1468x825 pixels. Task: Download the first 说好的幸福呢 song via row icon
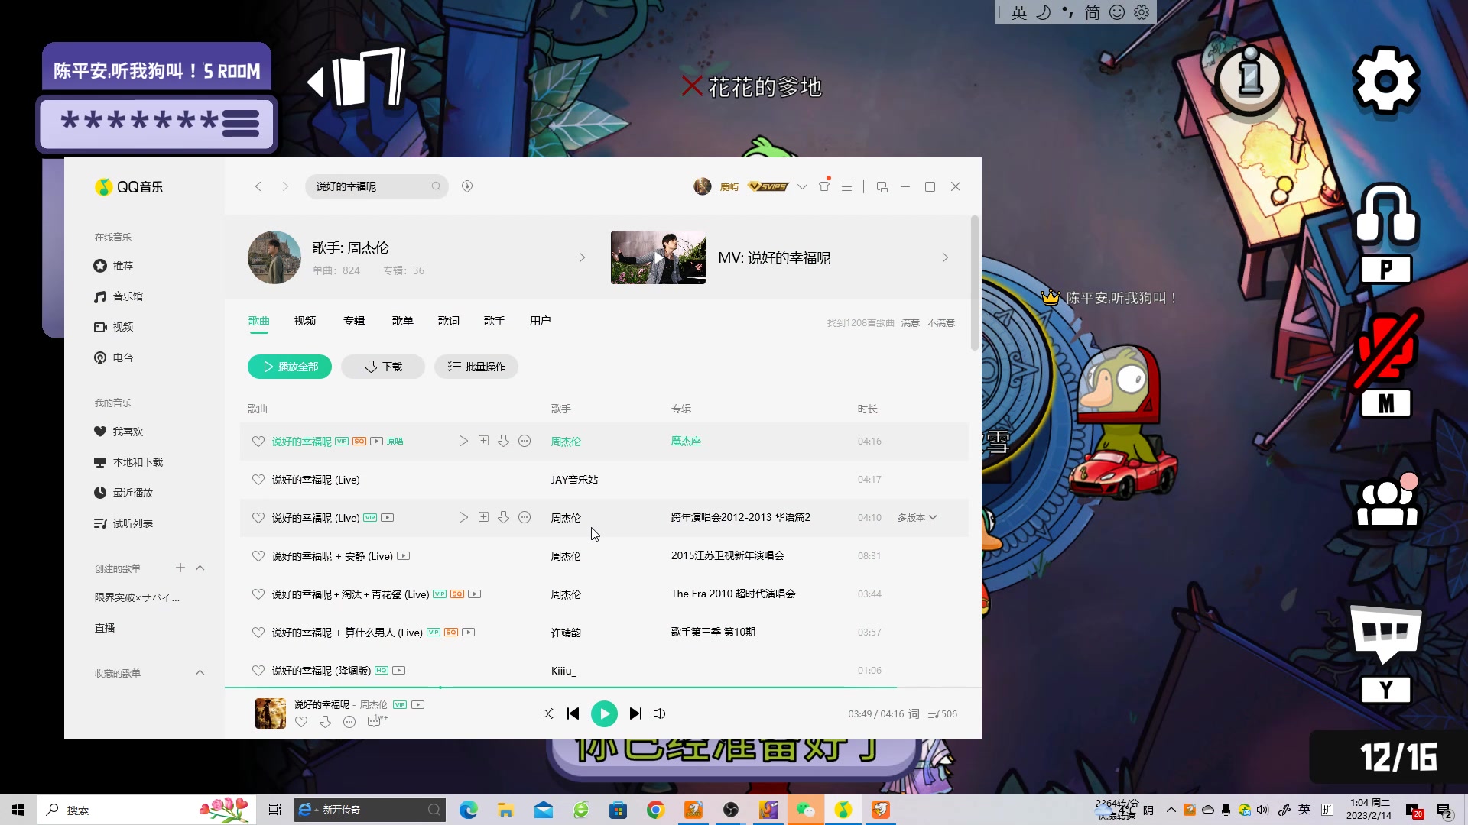[x=503, y=442]
